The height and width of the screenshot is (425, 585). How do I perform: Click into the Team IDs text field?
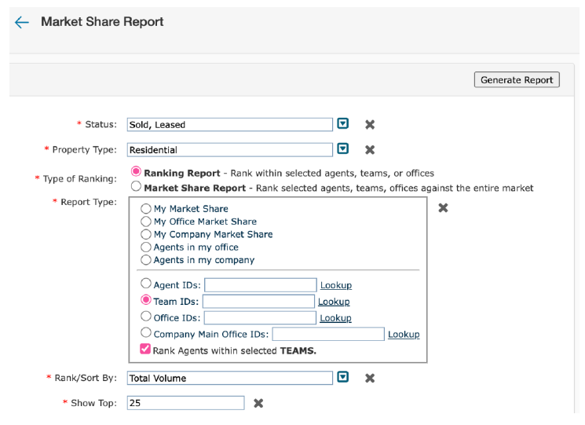point(258,302)
